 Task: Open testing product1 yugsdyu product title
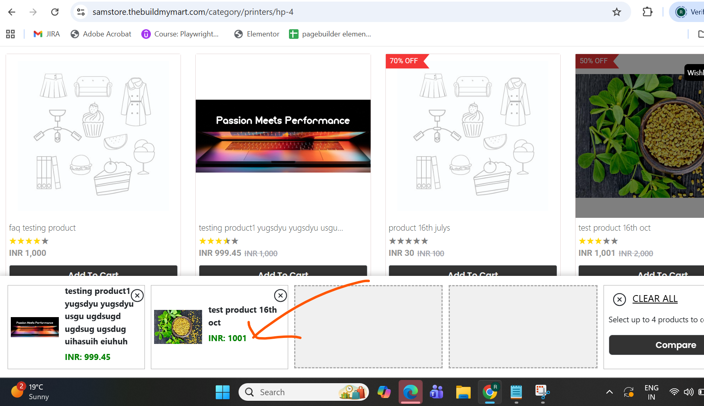click(x=271, y=228)
